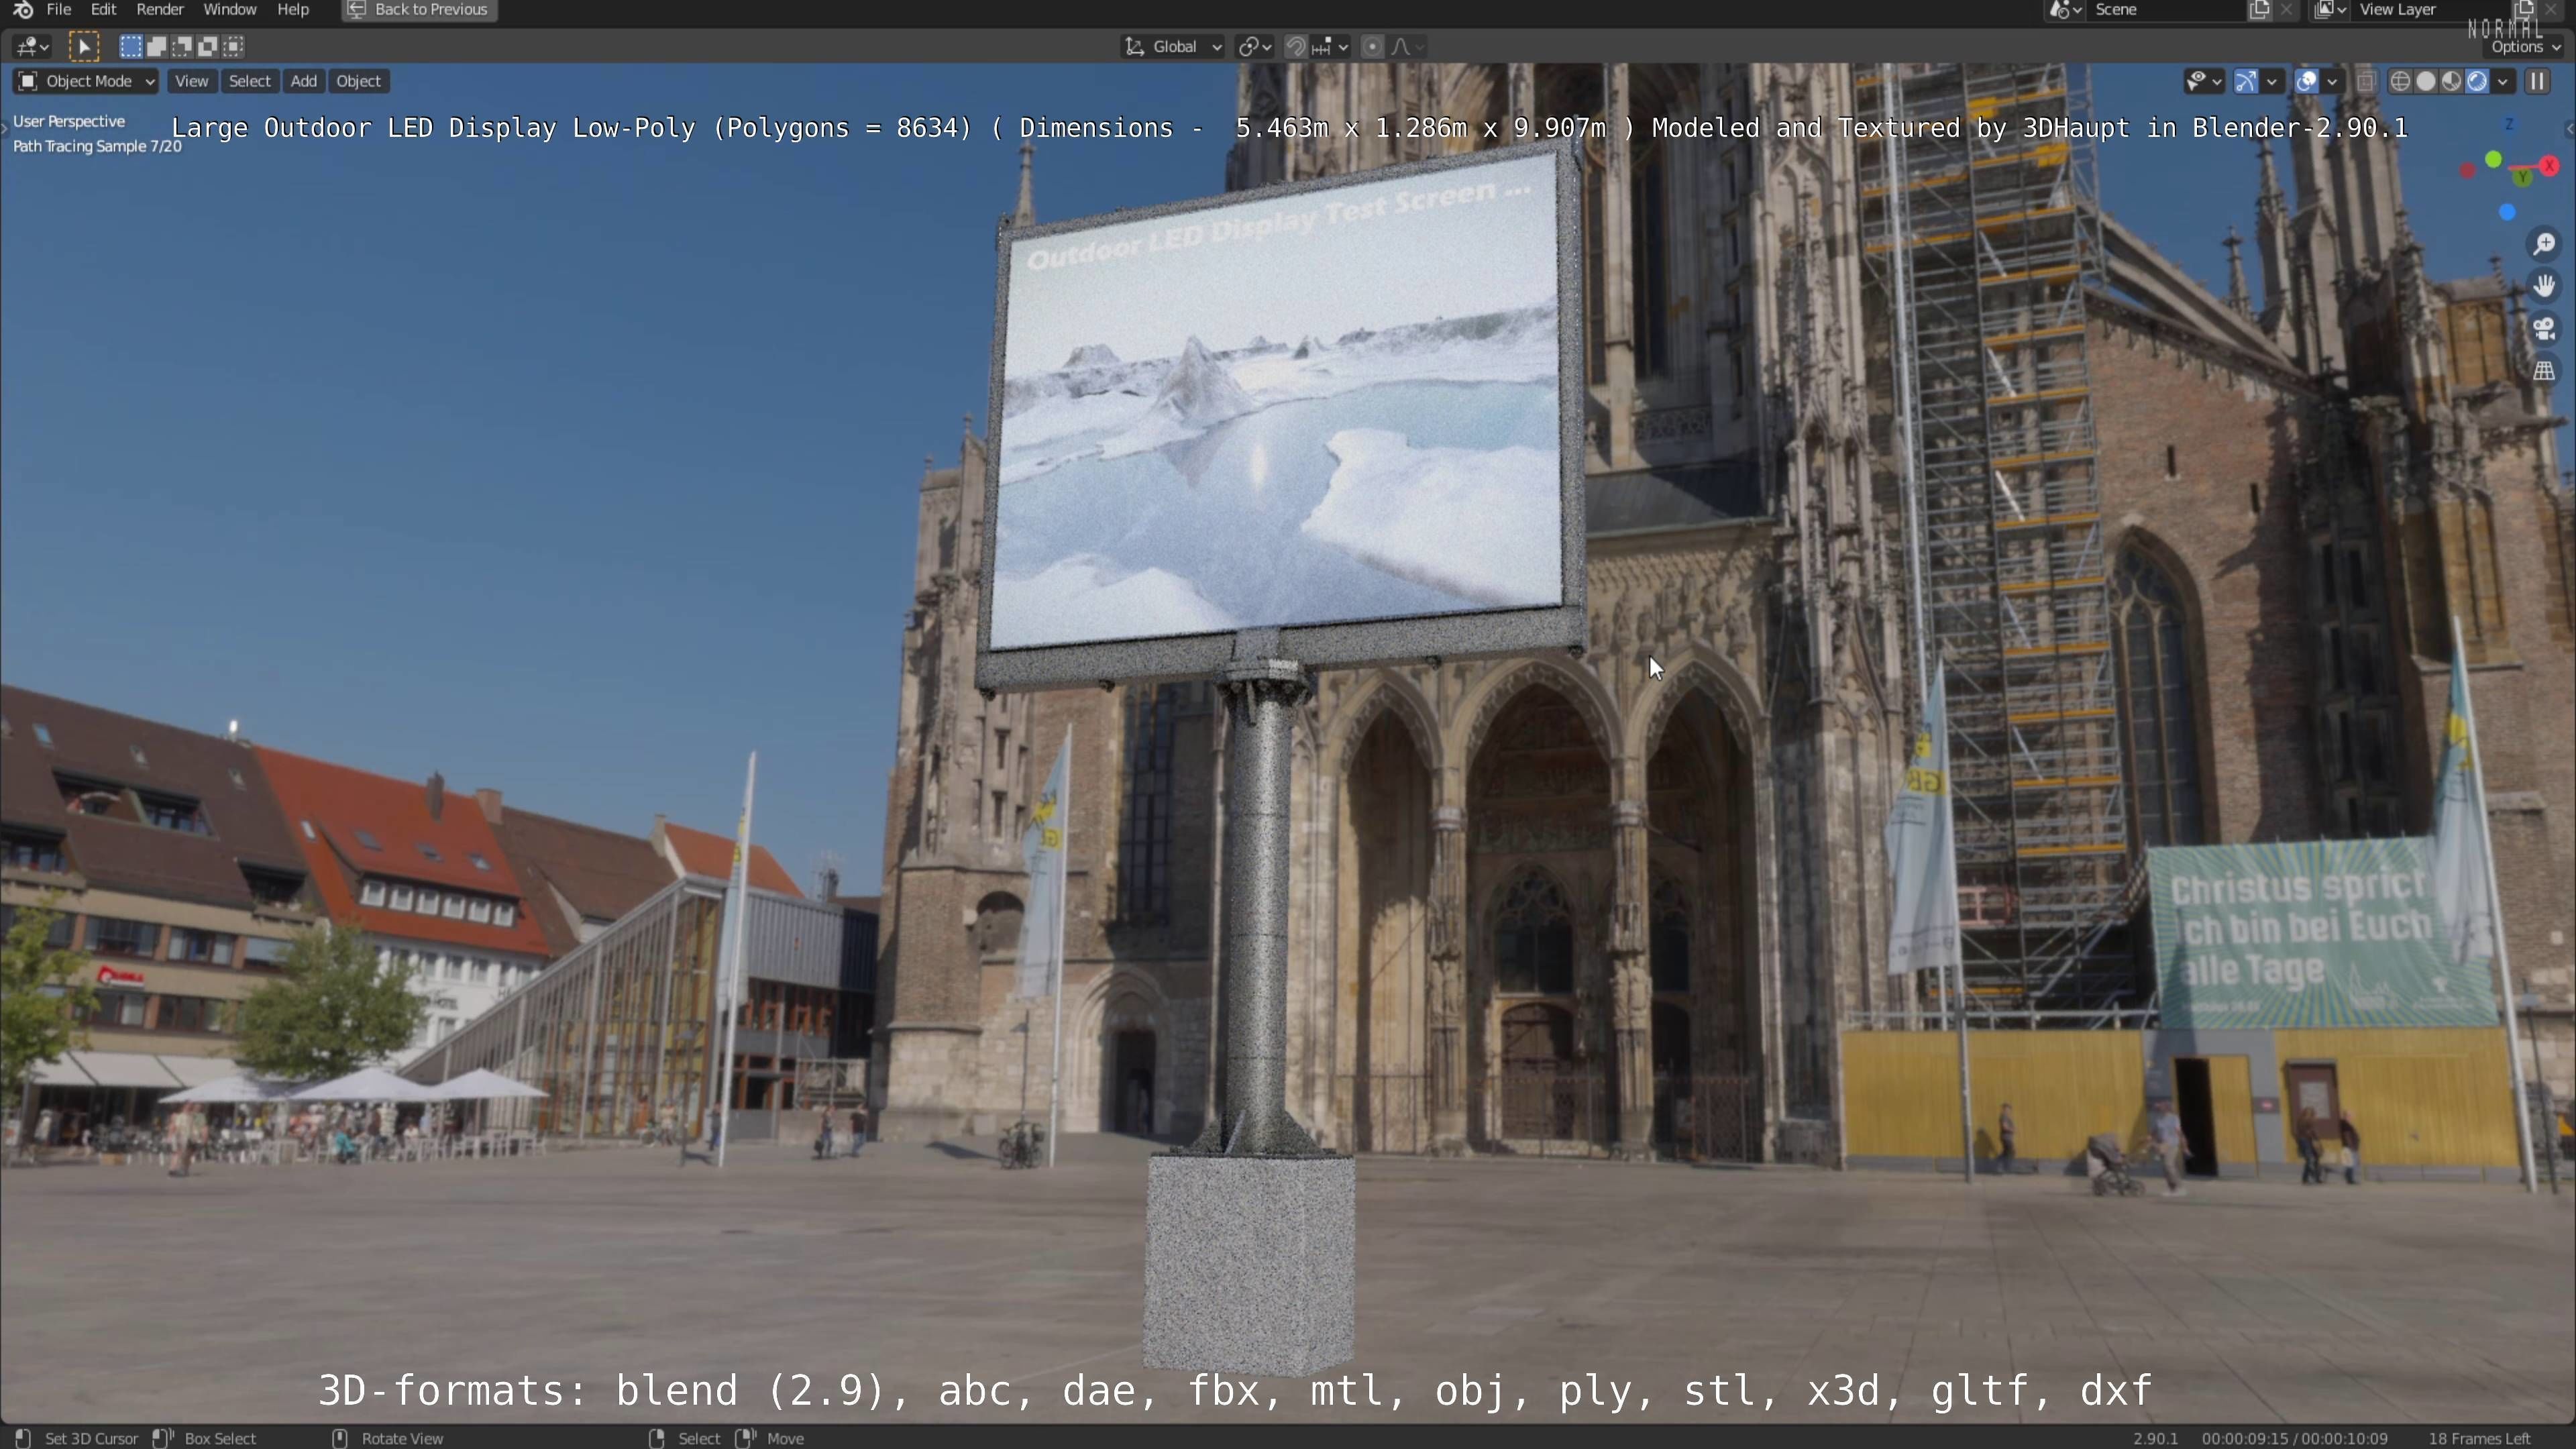Open the snapping options dropdown
The image size is (2576, 1449).
(1330, 46)
